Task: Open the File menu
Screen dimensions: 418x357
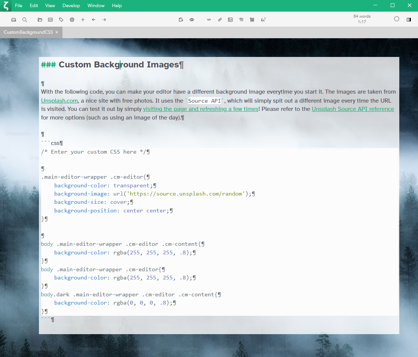Action: 19,6
